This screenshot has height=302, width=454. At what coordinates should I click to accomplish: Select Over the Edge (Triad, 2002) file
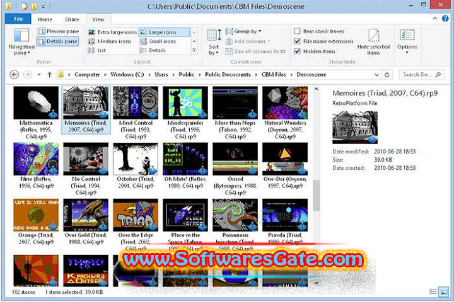(136, 225)
